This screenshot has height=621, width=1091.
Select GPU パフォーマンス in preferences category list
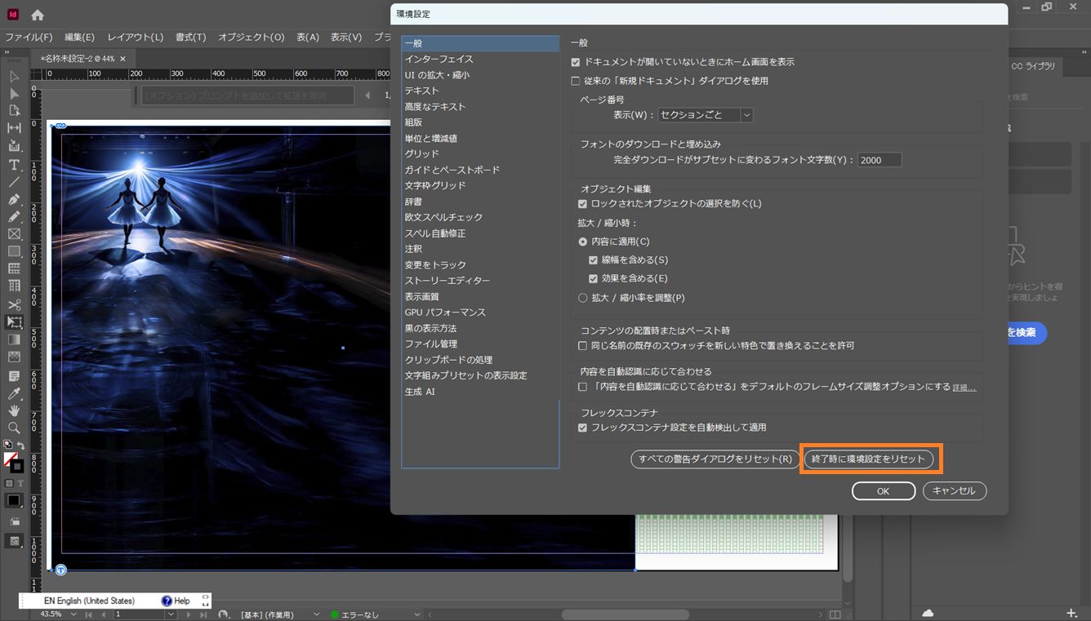click(480, 313)
